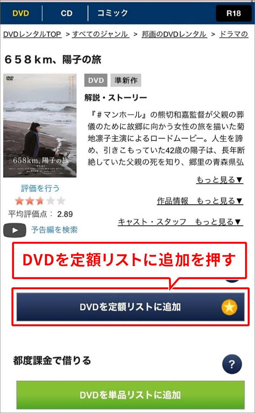255x413 pixels.
Task: Expand 作品情報 もっと見る▼
Action: tap(200, 201)
